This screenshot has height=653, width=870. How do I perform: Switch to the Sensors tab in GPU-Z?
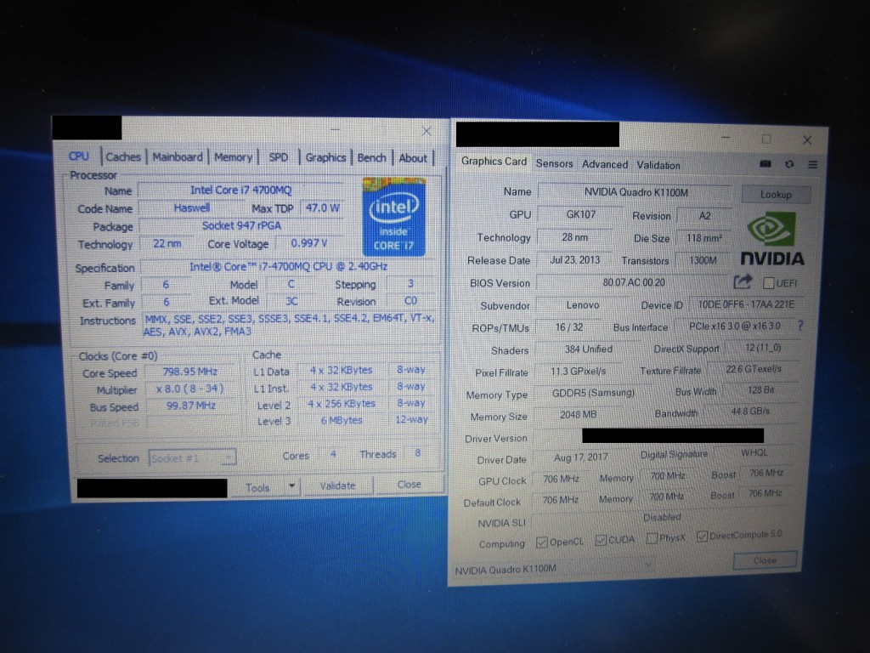pyautogui.click(x=554, y=164)
